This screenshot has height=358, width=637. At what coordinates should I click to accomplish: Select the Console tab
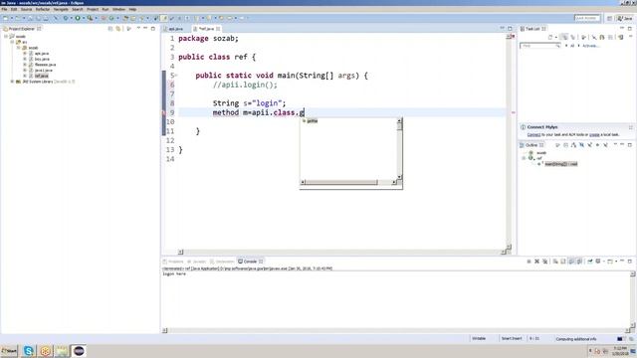[x=250, y=262]
